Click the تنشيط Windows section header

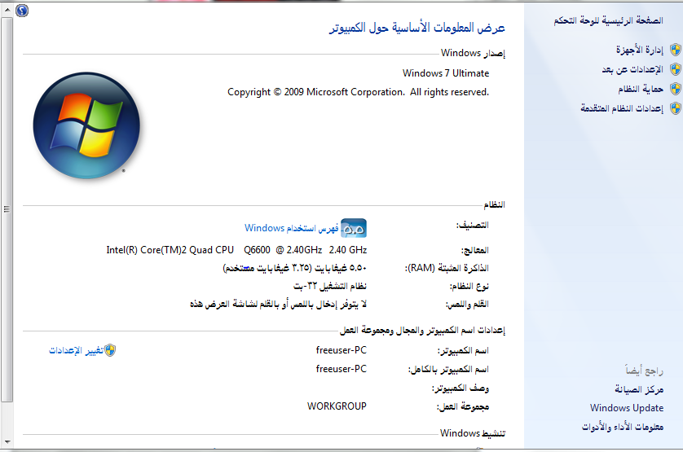473,433
